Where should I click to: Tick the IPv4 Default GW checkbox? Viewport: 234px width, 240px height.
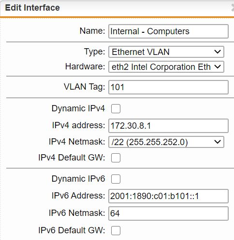116,158
